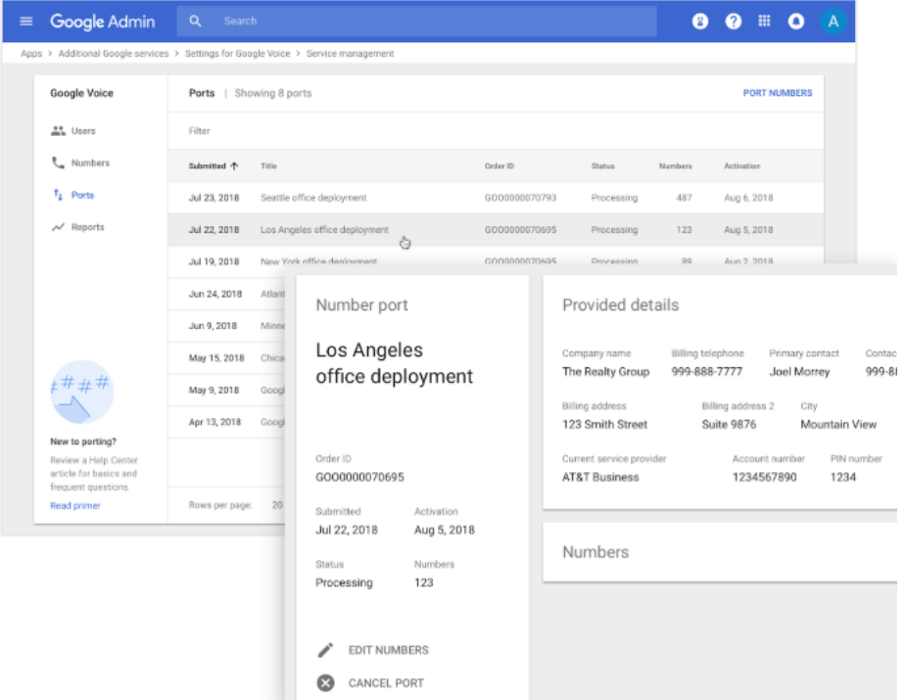Viewport: 905px width, 700px height.
Task: Open the help question mark icon
Action: click(x=733, y=22)
